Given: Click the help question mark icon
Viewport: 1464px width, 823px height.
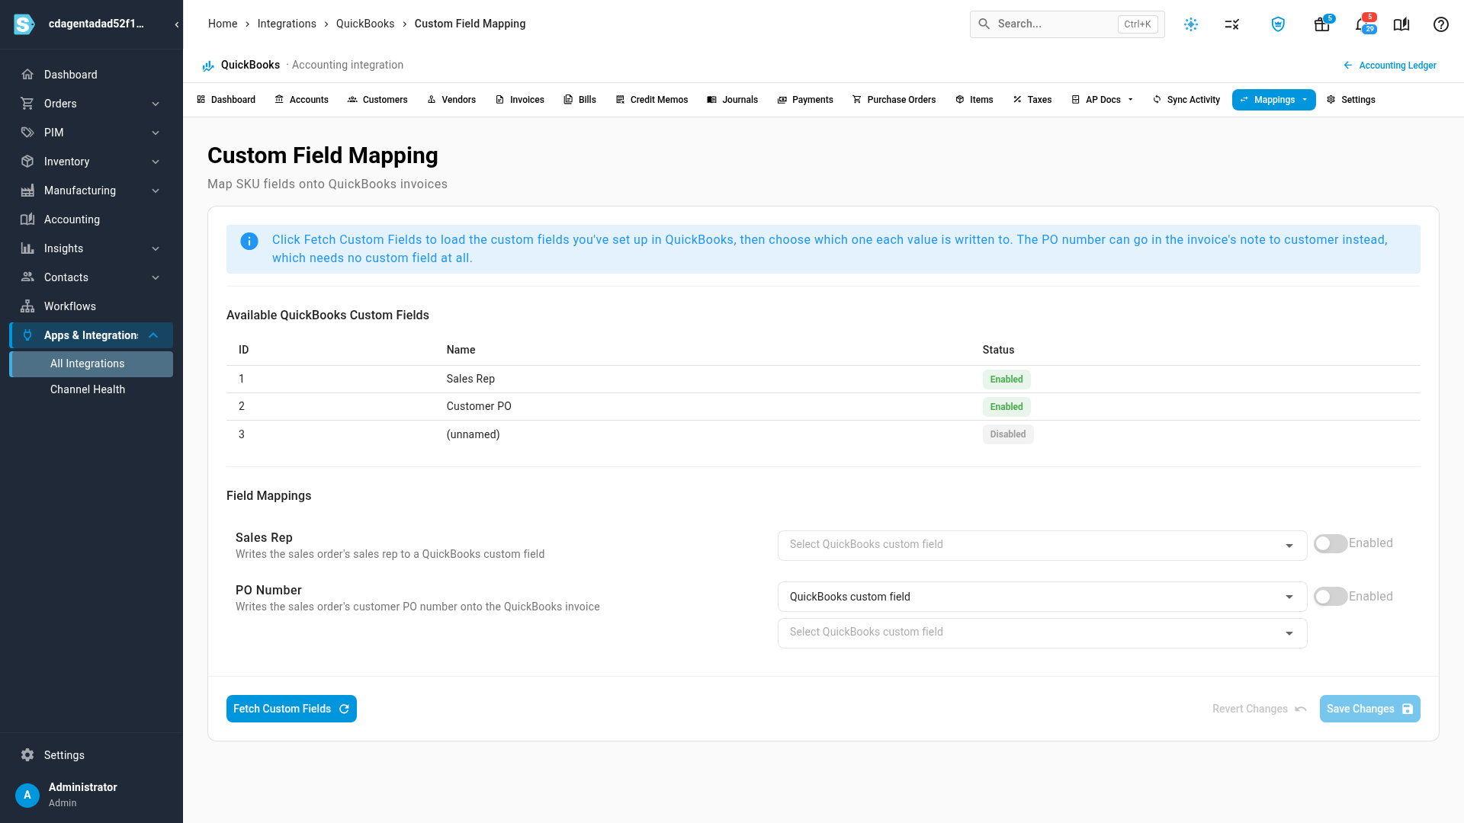Looking at the screenshot, I should click(x=1441, y=24).
